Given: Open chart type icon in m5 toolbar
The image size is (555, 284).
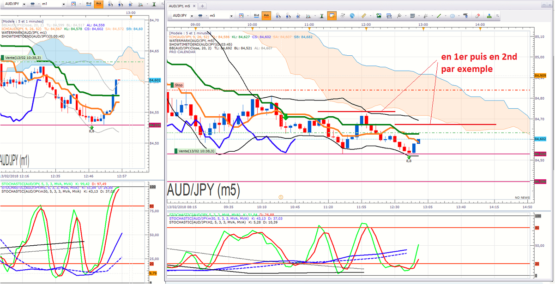Looking at the screenshot, I should click(241, 16).
